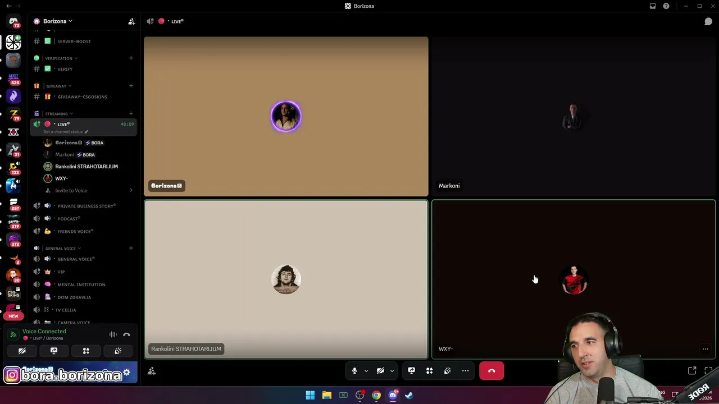Click the invite-people icon below video grid
719x404 pixels.
(152, 371)
